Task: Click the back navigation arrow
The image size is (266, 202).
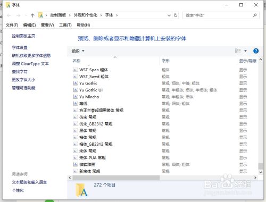Action: click(x=9, y=15)
